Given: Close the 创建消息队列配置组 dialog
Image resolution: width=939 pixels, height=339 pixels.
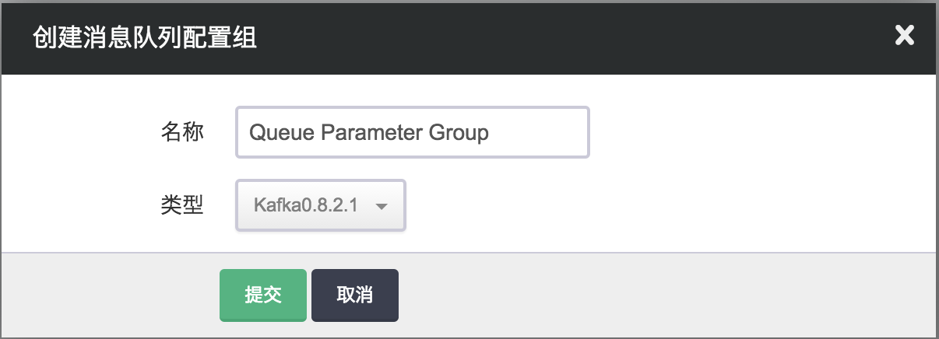Looking at the screenshot, I should pyautogui.click(x=904, y=36).
